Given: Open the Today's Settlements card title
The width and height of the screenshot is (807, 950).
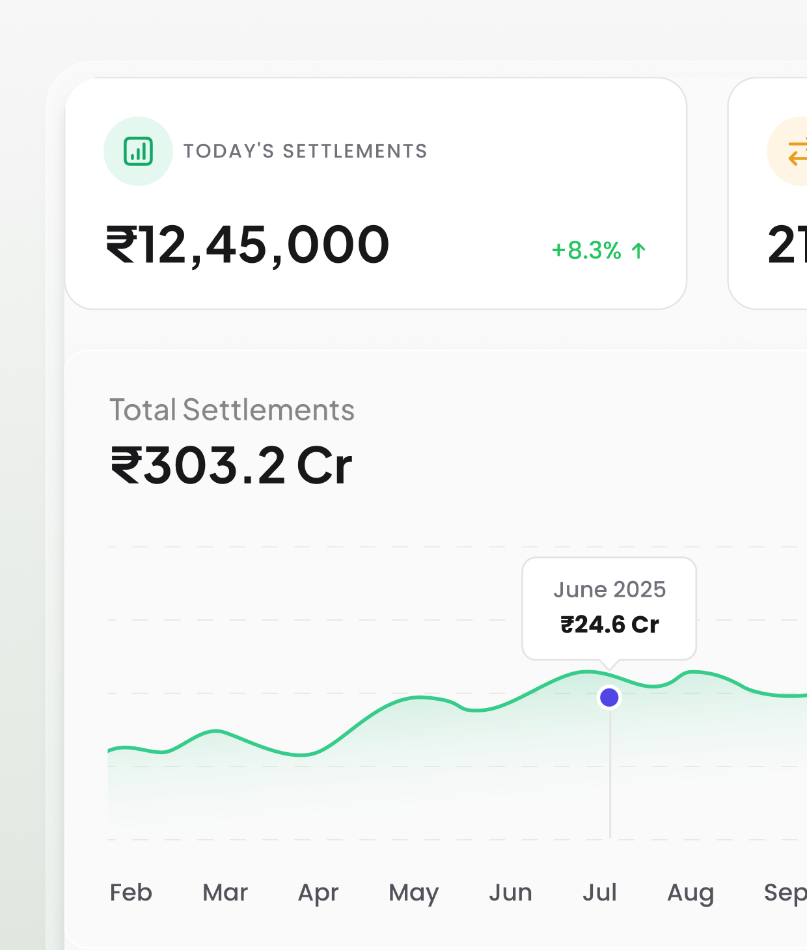Looking at the screenshot, I should click(305, 151).
